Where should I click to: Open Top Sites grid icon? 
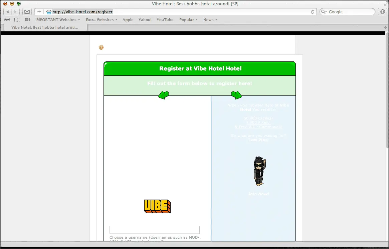pos(27,20)
